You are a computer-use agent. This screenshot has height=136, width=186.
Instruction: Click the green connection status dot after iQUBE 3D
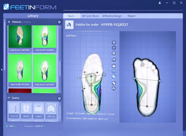pyautogui.click(x=44, y=126)
